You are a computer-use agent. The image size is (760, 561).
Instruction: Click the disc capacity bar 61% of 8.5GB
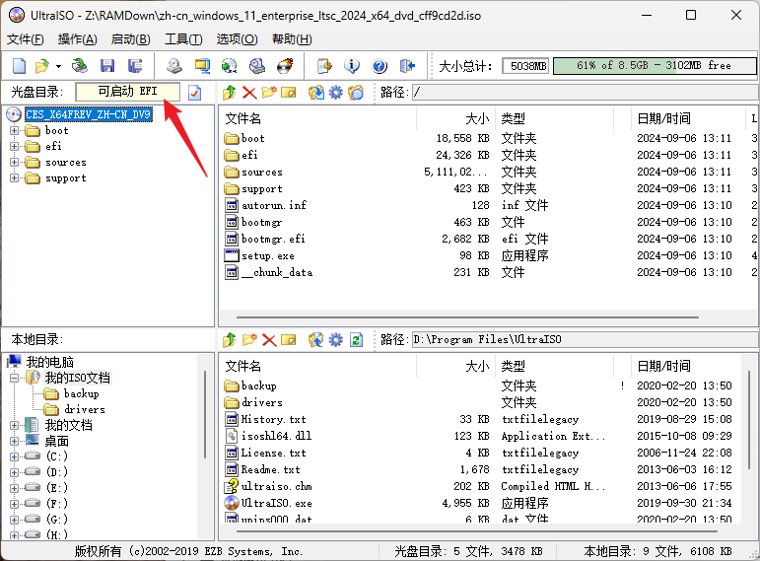click(655, 65)
